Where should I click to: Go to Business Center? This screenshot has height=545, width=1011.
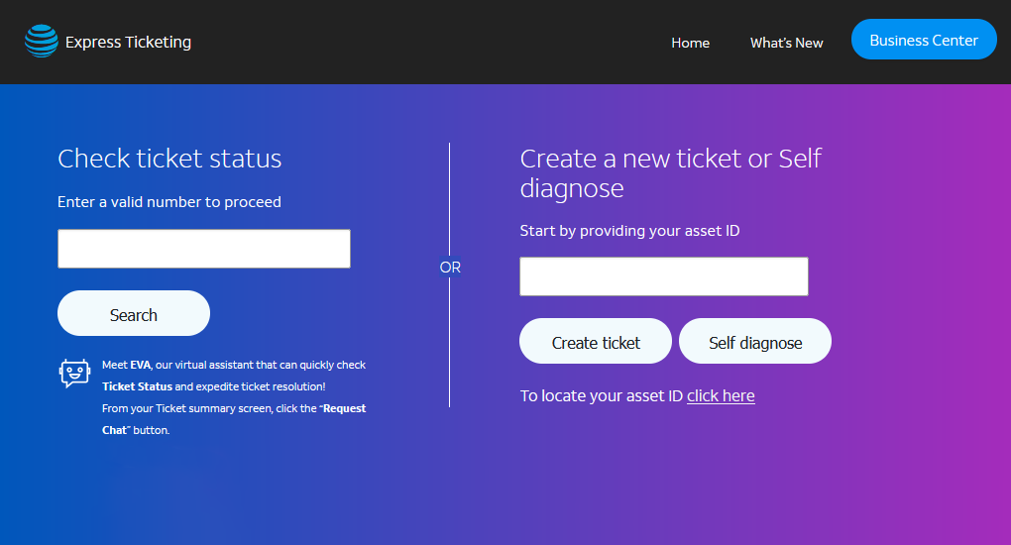[x=924, y=40]
